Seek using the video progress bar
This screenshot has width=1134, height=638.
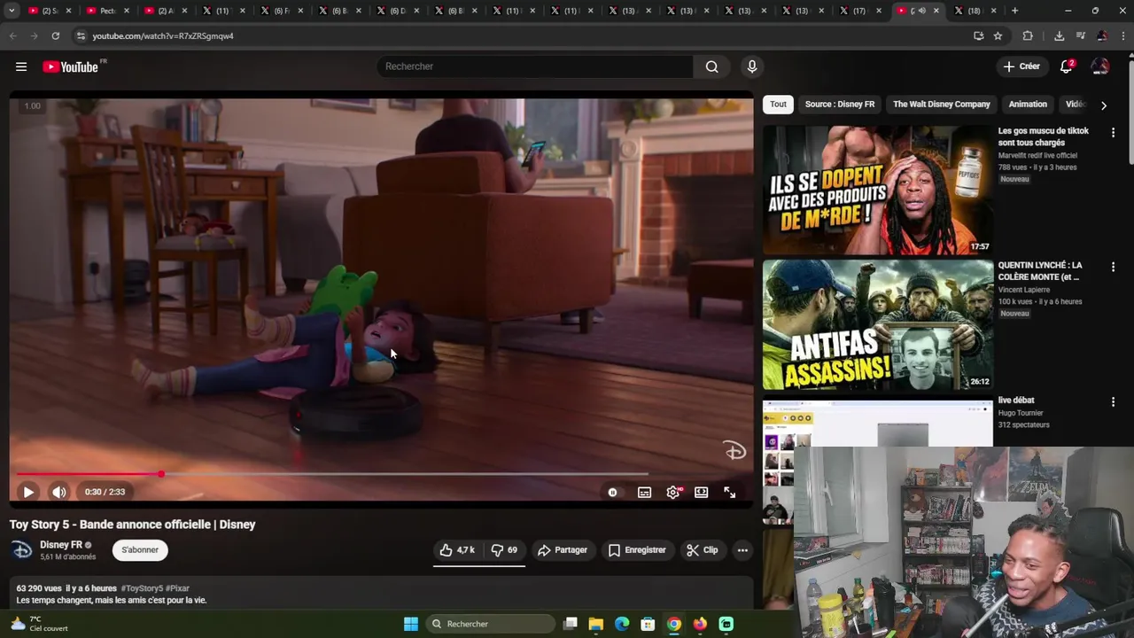(381, 475)
